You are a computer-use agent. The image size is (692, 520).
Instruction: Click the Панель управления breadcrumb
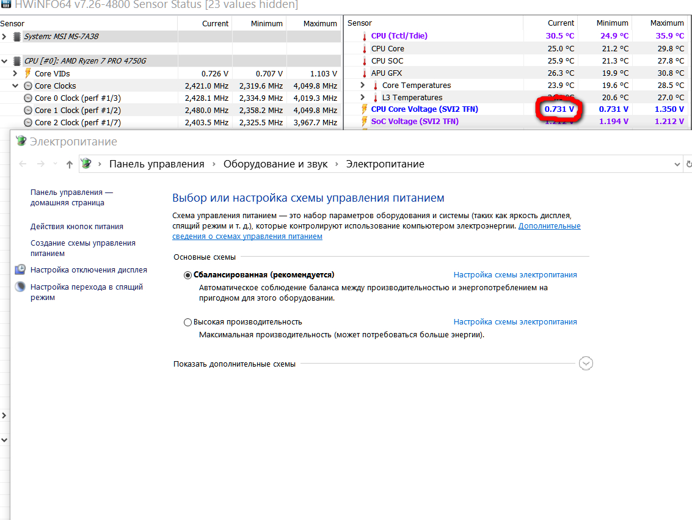(157, 164)
